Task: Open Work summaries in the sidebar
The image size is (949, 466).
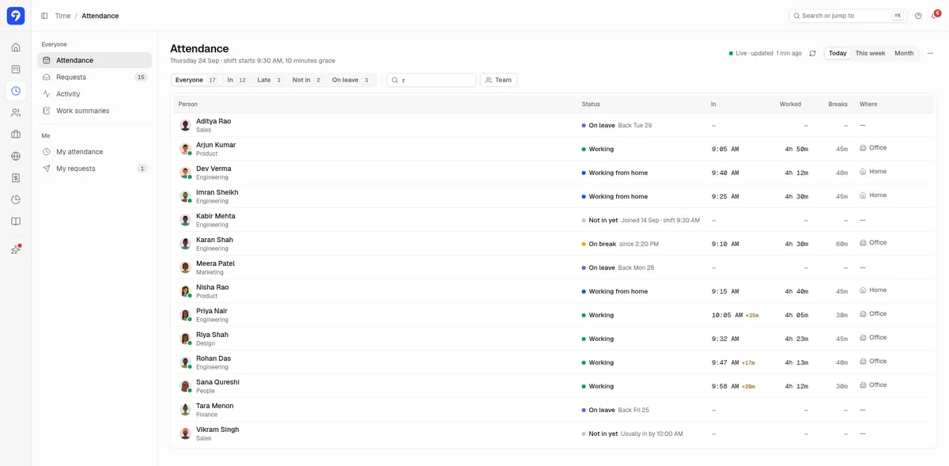Action: point(95,111)
